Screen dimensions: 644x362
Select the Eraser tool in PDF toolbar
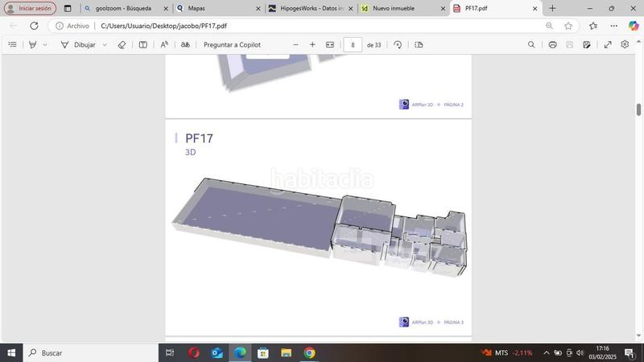tap(122, 45)
